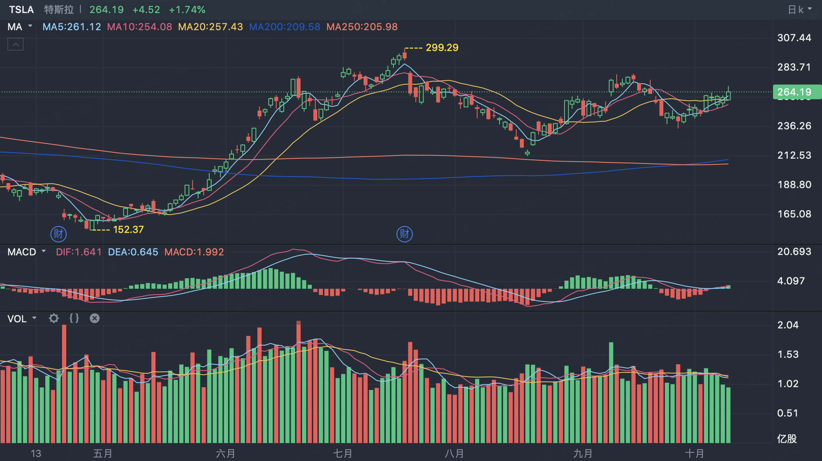Click the 13 date axis label

click(36, 453)
